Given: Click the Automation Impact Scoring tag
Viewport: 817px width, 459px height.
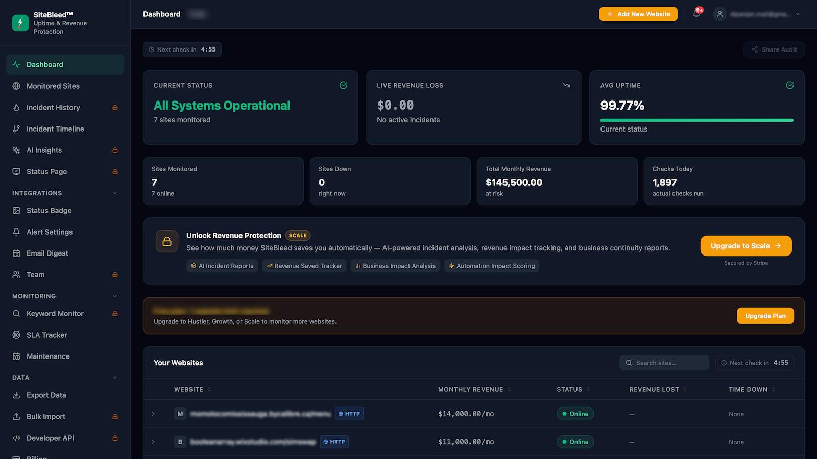Looking at the screenshot, I should [492, 266].
